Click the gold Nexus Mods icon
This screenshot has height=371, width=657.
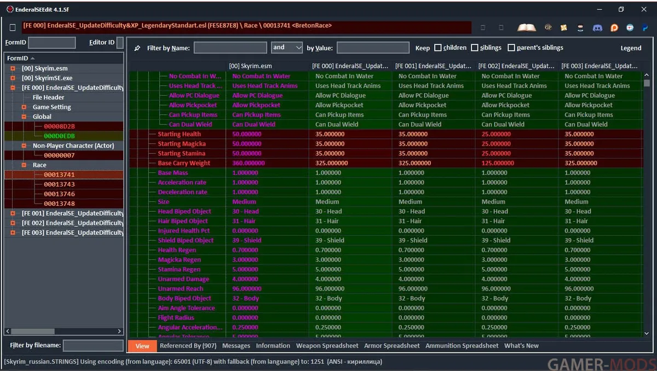click(563, 27)
